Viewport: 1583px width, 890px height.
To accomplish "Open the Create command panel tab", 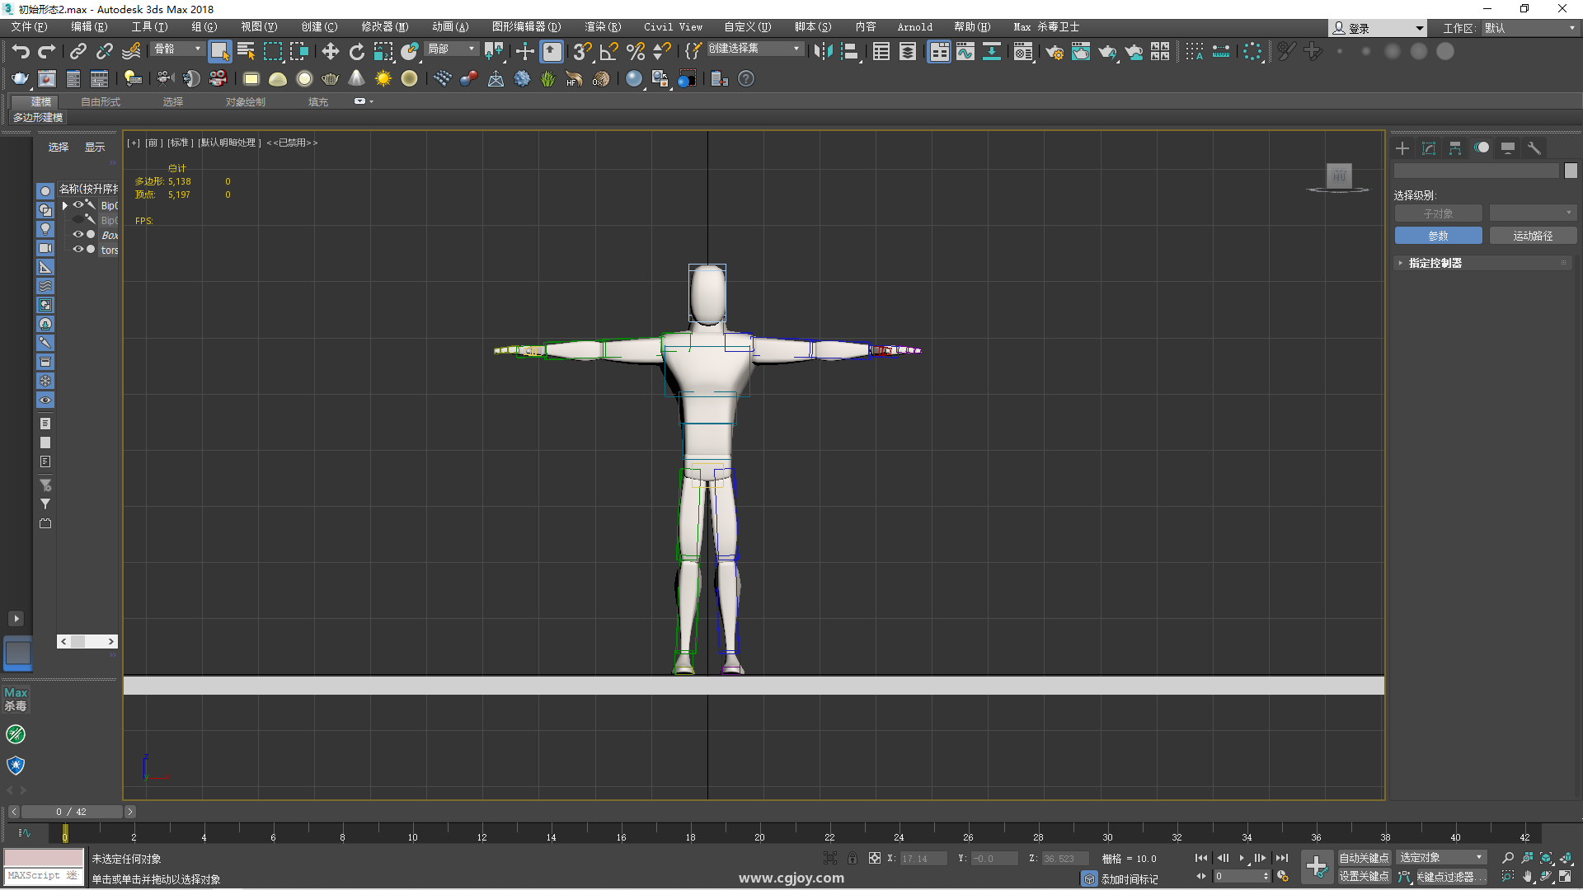I will [x=1402, y=148].
